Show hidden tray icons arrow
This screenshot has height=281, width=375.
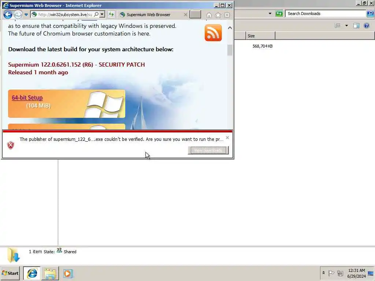(323, 273)
